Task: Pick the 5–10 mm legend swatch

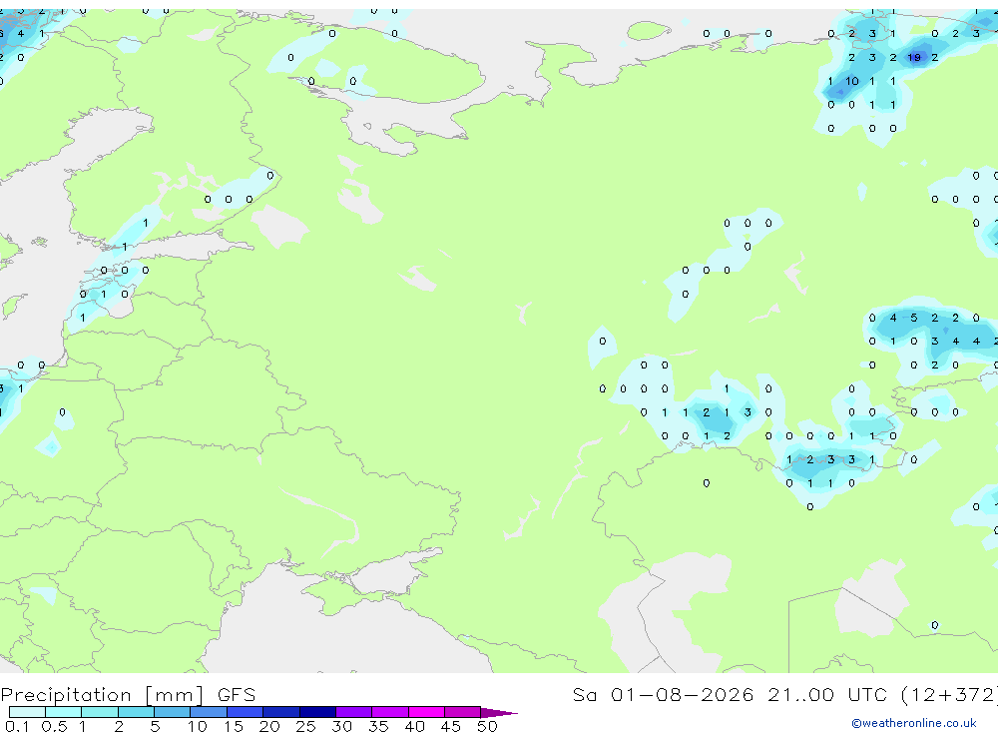Action: click(x=173, y=712)
